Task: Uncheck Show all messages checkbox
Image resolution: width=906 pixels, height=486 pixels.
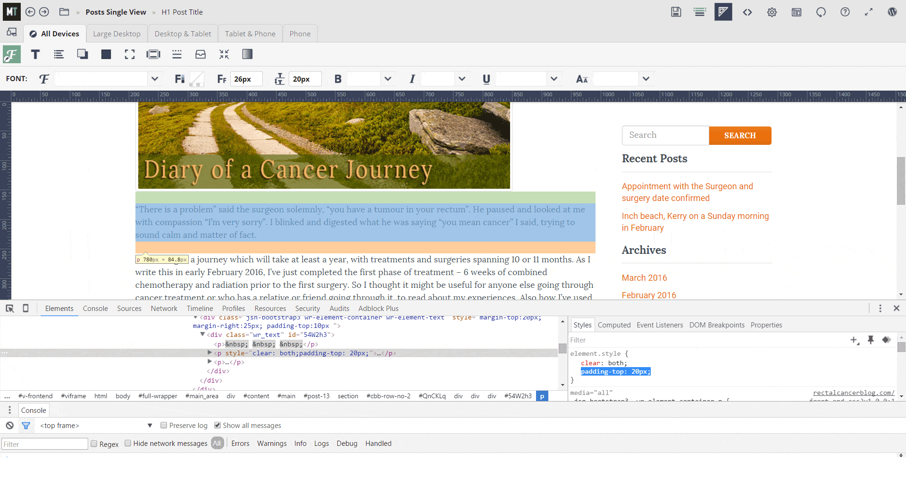Action: click(218, 426)
